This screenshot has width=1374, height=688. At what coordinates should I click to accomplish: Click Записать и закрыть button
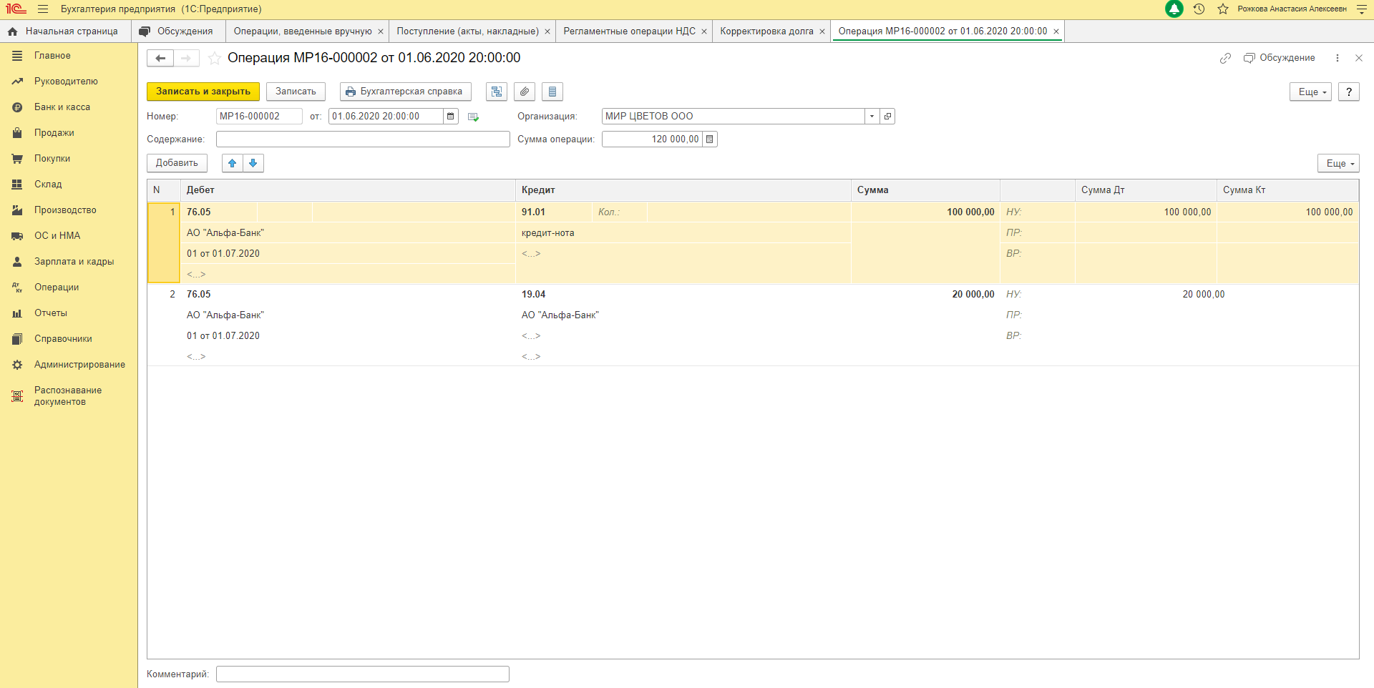click(203, 92)
